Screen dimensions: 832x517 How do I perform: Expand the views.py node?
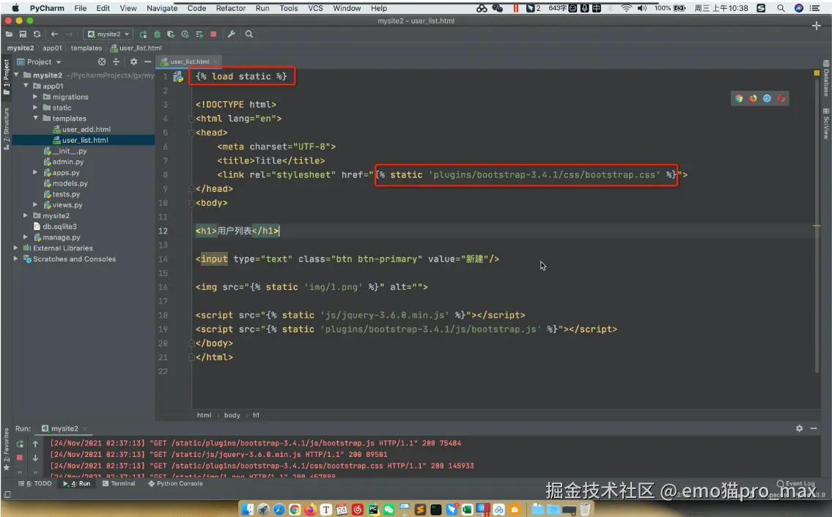pos(35,205)
